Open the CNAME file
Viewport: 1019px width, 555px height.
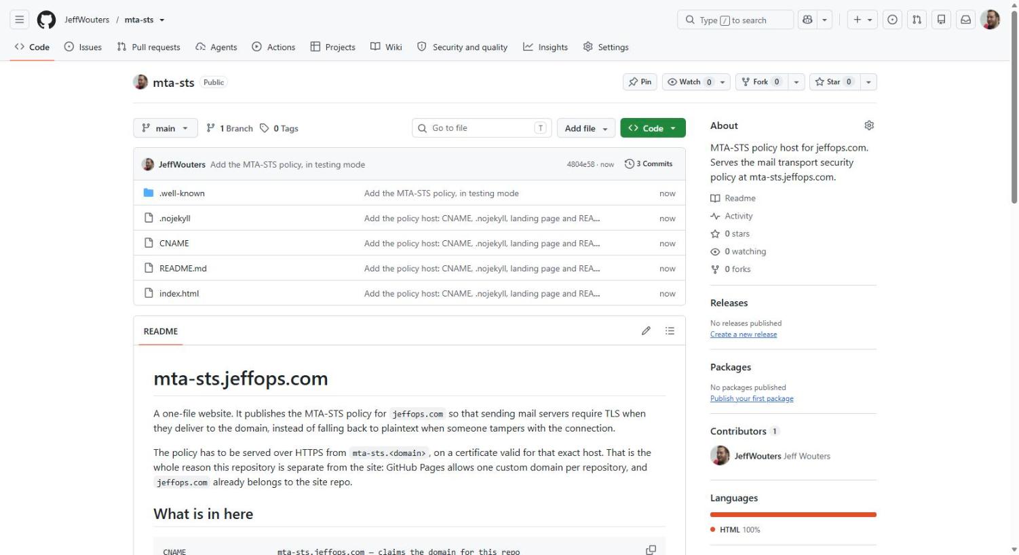click(x=174, y=244)
